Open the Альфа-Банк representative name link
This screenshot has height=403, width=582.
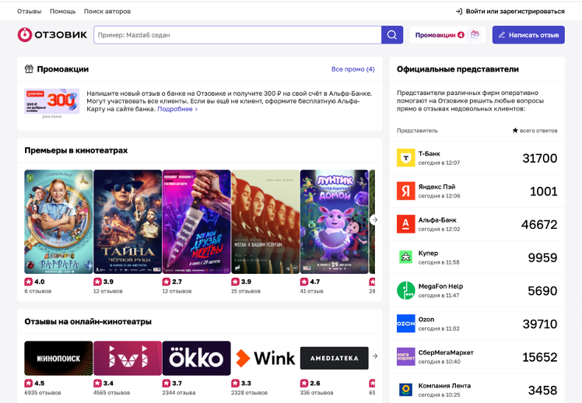pyautogui.click(x=437, y=220)
